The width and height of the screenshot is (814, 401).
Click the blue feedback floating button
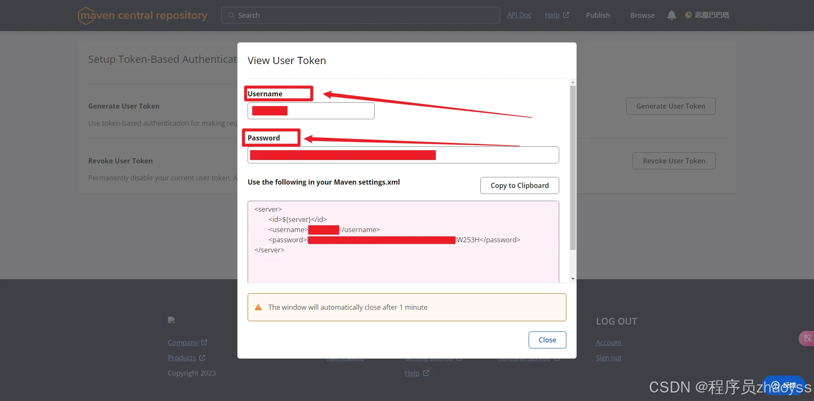[783, 385]
